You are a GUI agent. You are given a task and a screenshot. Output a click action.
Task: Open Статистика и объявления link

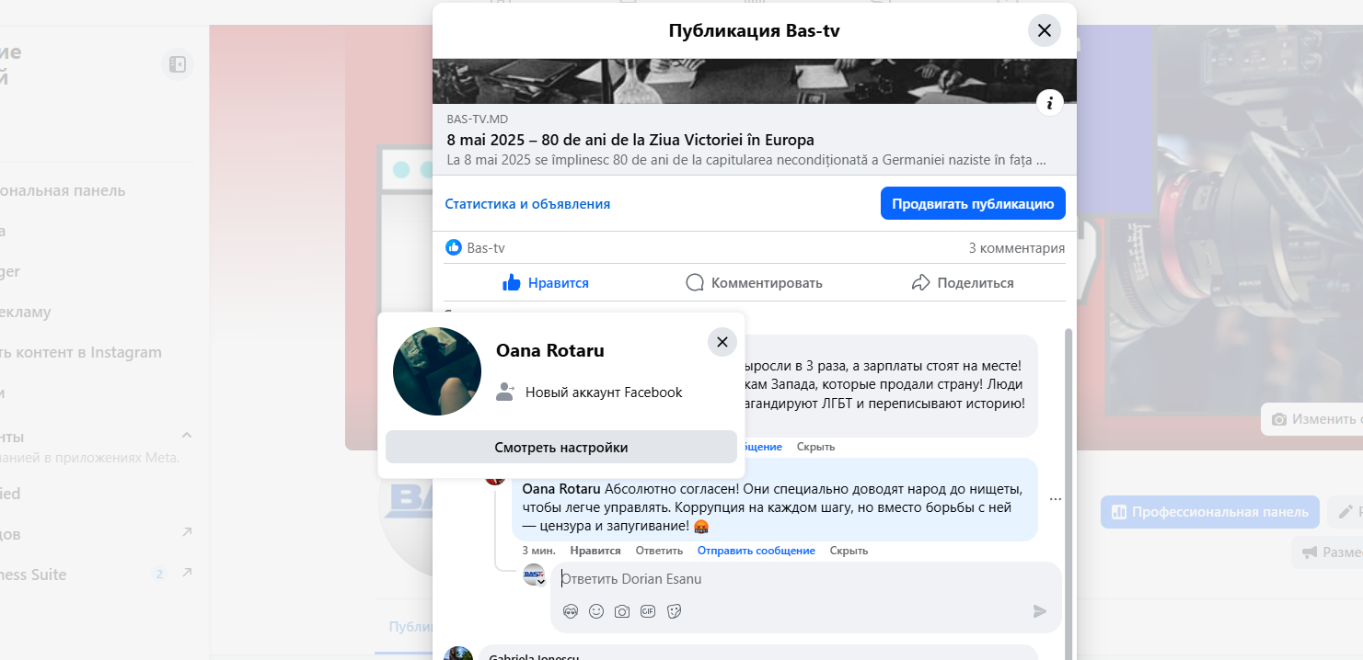[527, 204]
